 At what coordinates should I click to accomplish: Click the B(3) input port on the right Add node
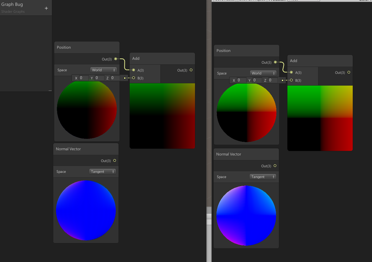[291, 80]
